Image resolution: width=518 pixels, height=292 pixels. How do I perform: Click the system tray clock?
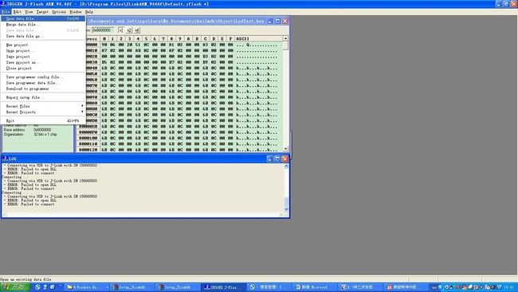508,287
